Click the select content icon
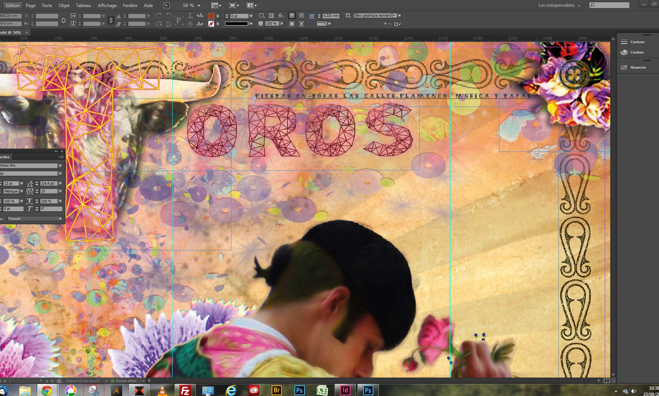This screenshot has width=659, height=396. pyautogui.click(x=190, y=24)
